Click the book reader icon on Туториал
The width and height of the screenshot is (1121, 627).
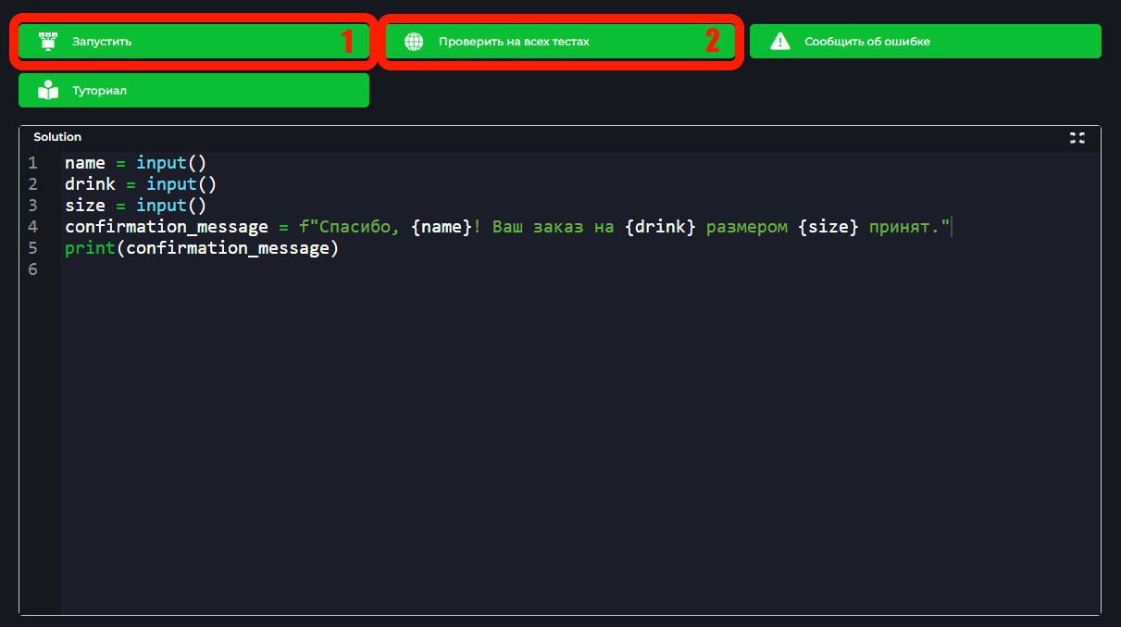[x=48, y=91]
